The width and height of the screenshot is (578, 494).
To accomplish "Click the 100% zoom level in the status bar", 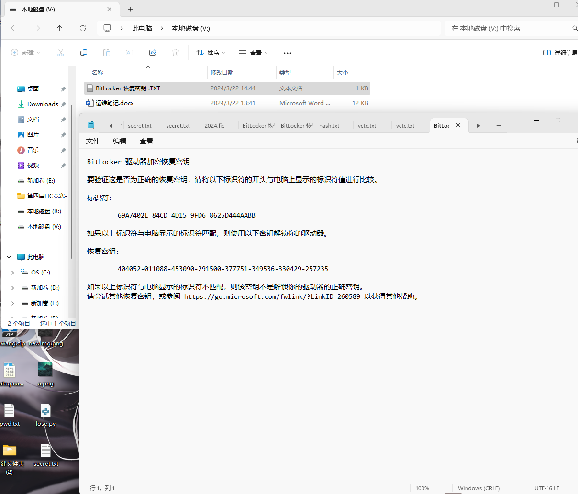I will 422,488.
